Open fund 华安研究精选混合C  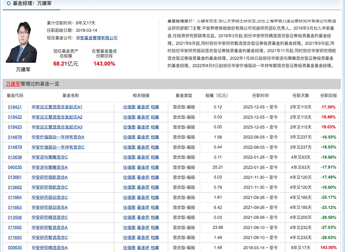[50, 218]
